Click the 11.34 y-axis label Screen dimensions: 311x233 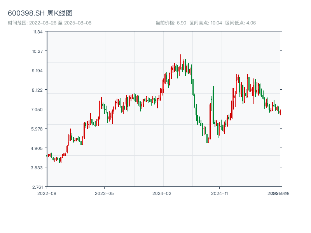tap(38, 31)
